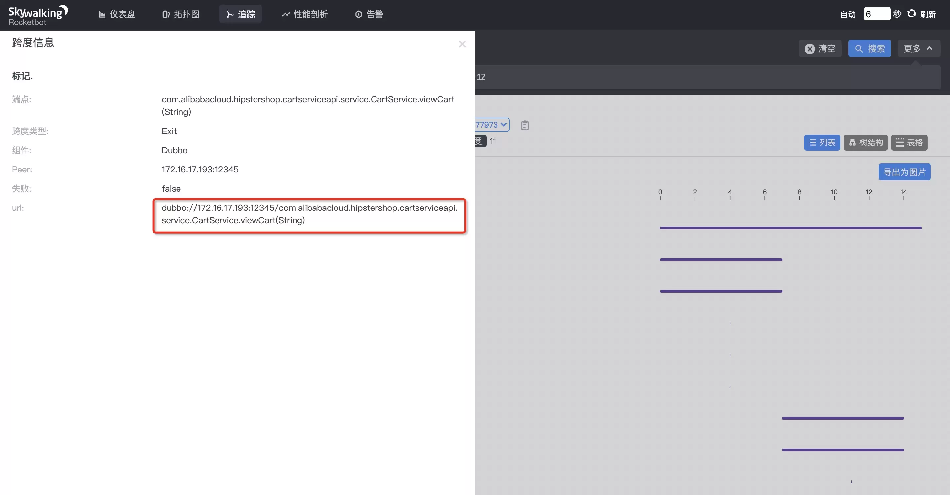Open the 仪表盘 dashboard tab
The height and width of the screenshot is (495, 950).
coord(117,14)
